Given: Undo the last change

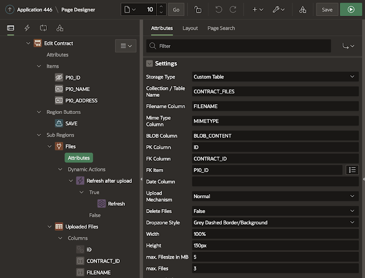Looking at the screenshot, I should 218,10.
